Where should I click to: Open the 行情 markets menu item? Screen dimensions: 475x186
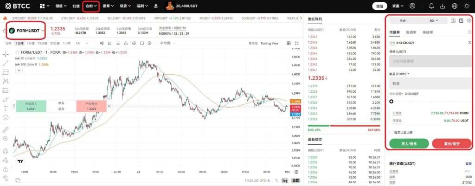click(x=76, y=6)
